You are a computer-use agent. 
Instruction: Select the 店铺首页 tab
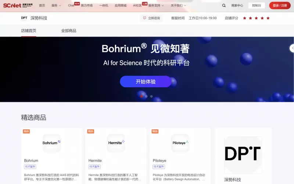[29, 31]
